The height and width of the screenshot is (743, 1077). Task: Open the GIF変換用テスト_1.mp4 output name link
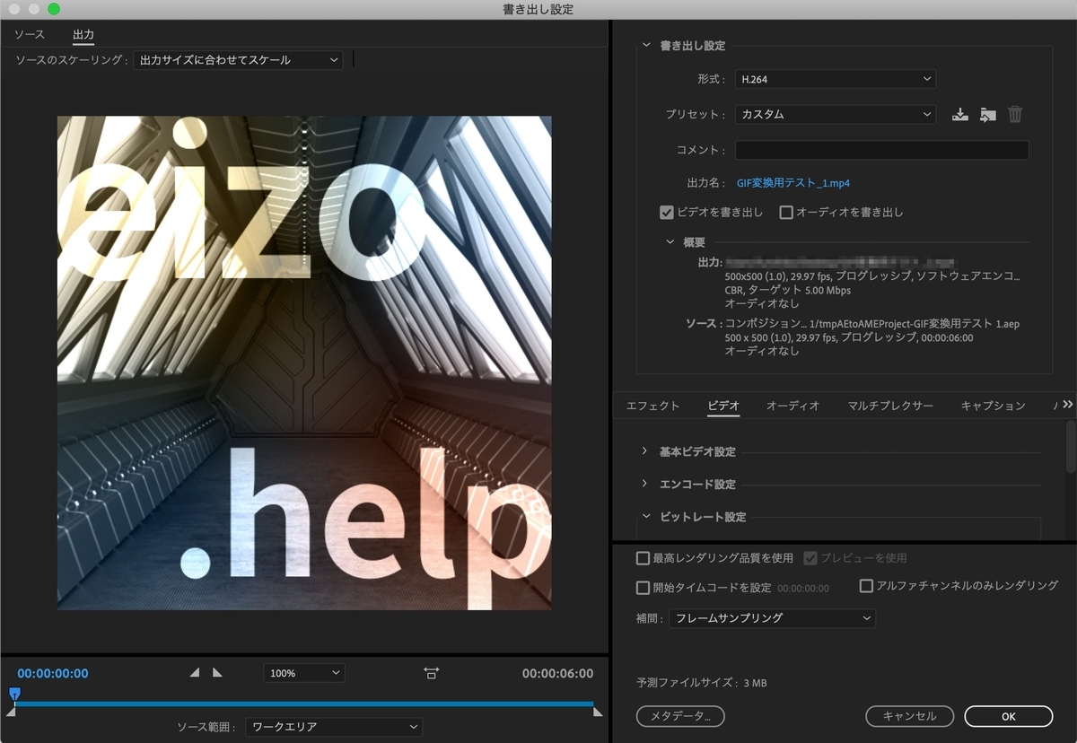tap(793, 181)
